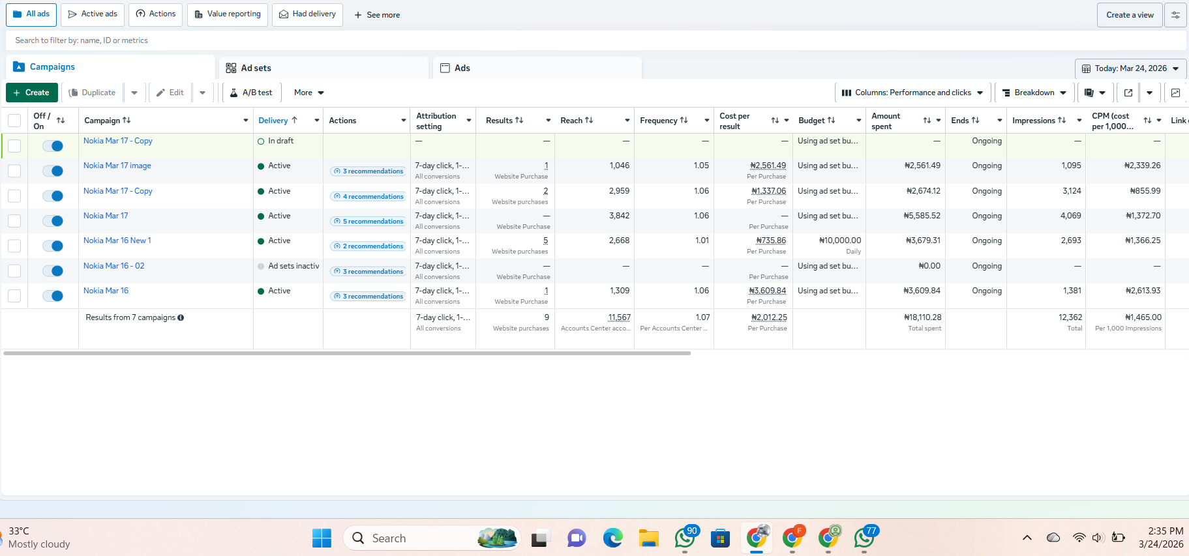
Task: Click the green Create button
Action: point(32,93)
